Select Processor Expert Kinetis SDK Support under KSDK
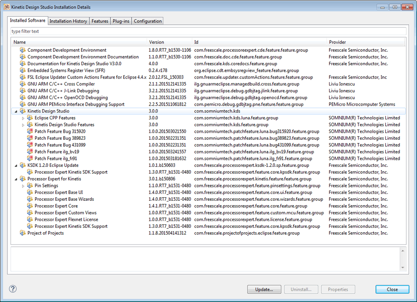This screenshot has height=302, width=417. [71, 172]
